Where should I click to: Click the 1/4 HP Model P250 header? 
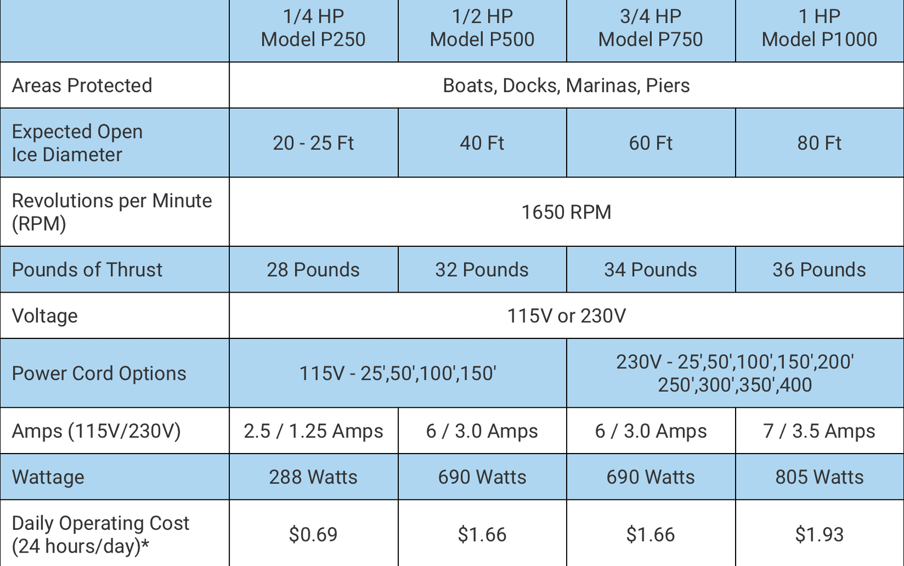tap(313, 28)
